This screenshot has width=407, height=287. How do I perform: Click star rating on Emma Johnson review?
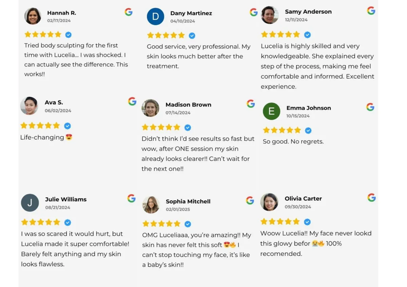(x=282, y=130)
